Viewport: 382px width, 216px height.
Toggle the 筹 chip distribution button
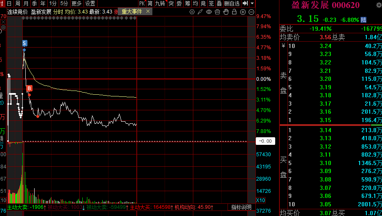coord(187,3)
